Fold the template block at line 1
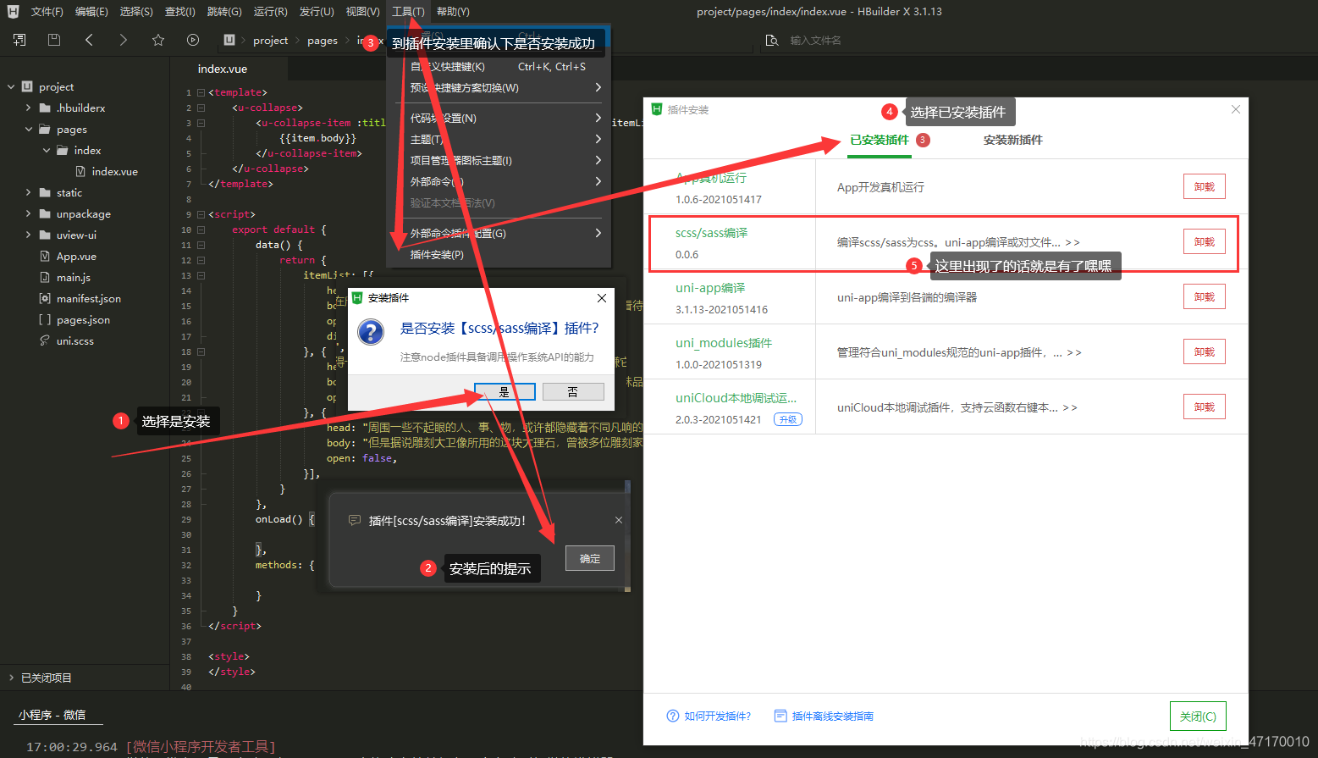Screen dimensions: 1318x758 point(201,92)
